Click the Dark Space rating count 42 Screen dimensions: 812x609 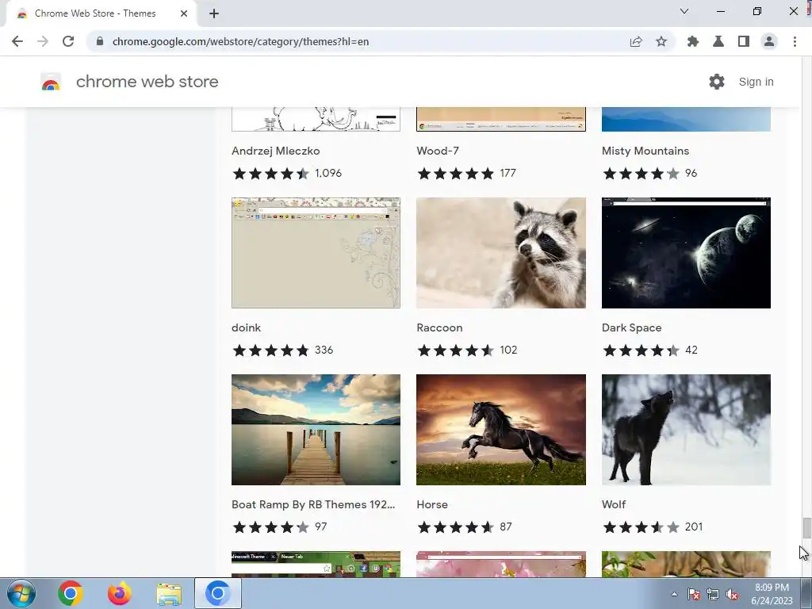691,350
